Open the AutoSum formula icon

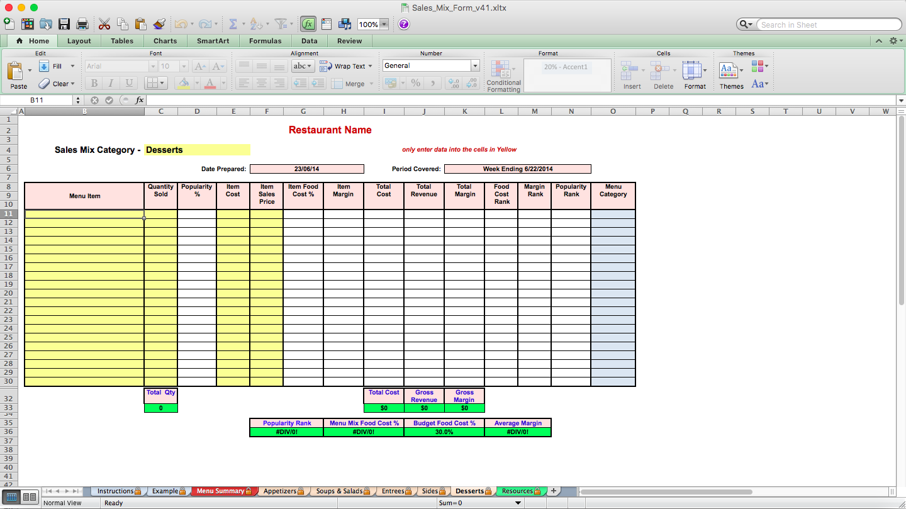pyautogui.click(x=234, y=23)
